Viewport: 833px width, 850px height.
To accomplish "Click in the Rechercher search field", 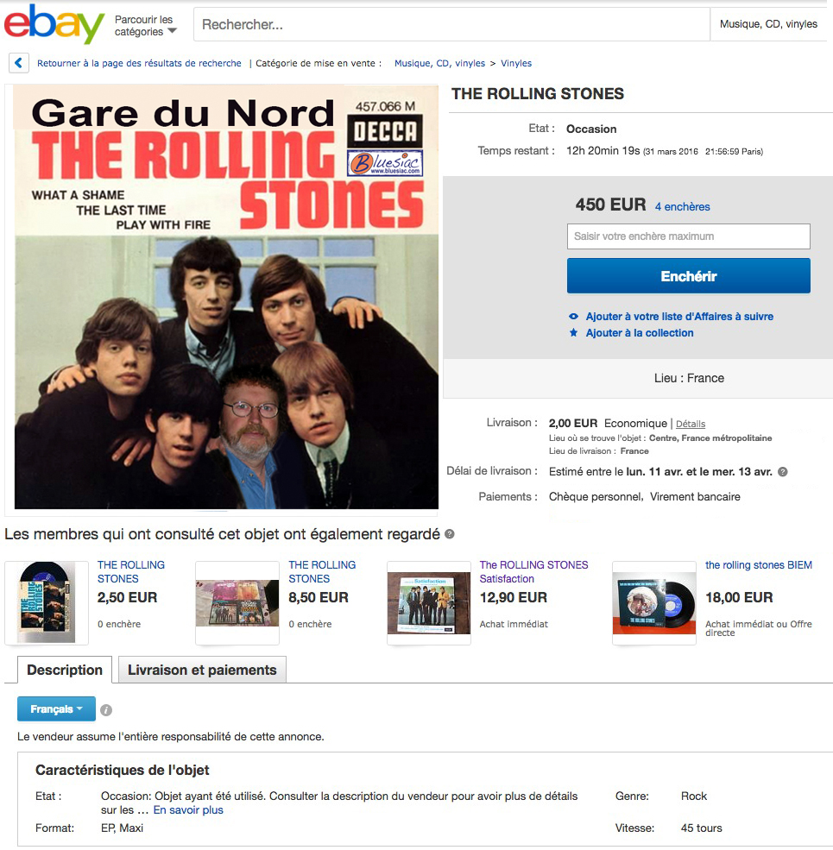I will coord(449,24).
